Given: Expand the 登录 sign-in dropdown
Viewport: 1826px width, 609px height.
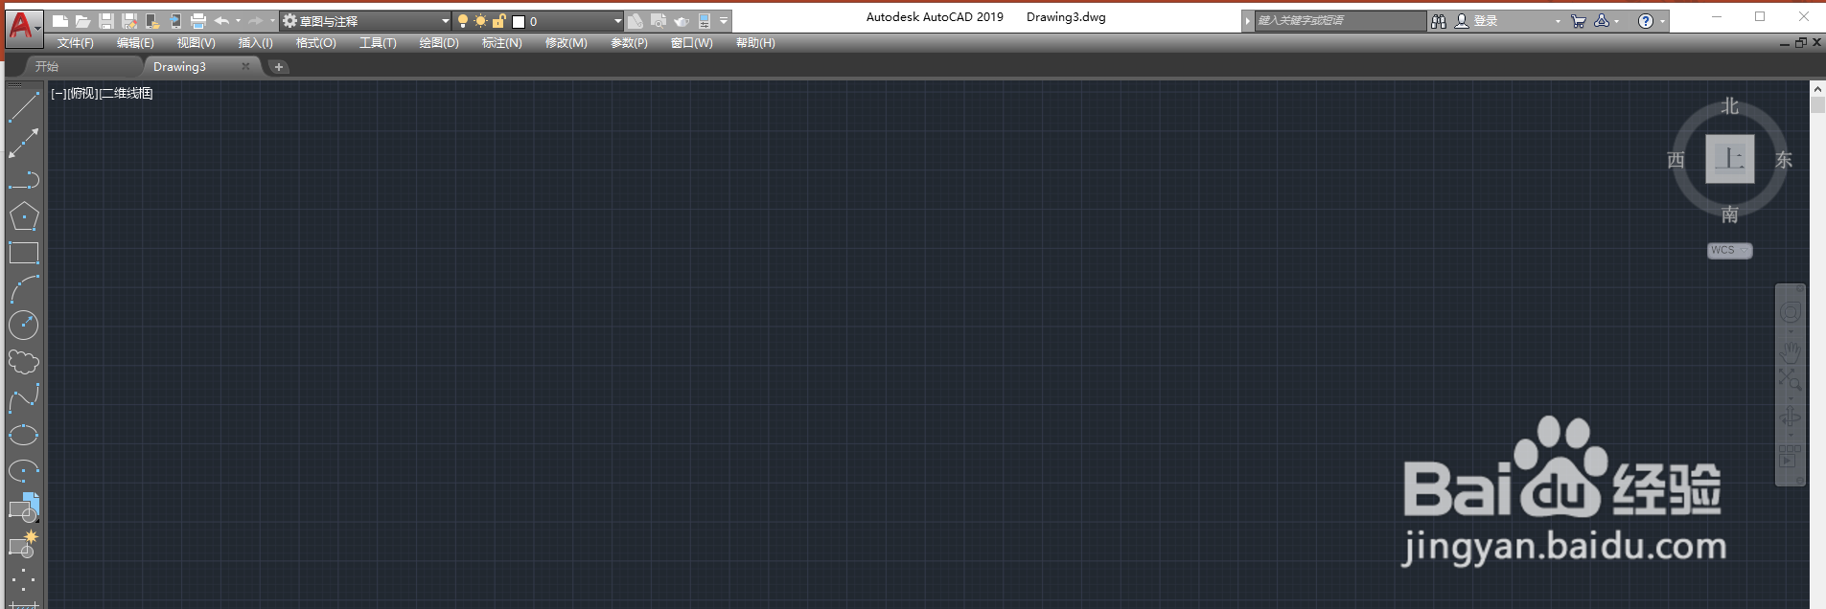Looking at the screenshot, I should click(1558, 21).
